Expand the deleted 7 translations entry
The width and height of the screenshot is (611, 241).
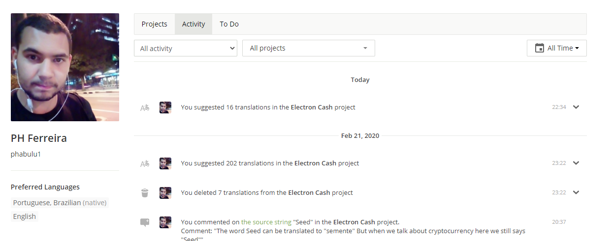tap(576, 192)
